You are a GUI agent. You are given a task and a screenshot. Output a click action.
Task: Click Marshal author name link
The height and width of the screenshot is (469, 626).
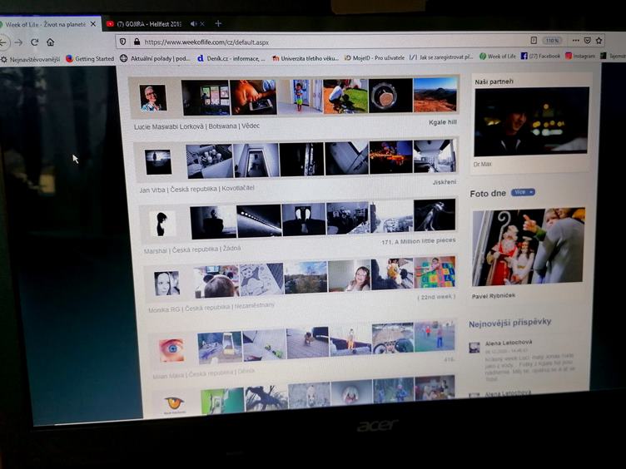click(156, 251)
